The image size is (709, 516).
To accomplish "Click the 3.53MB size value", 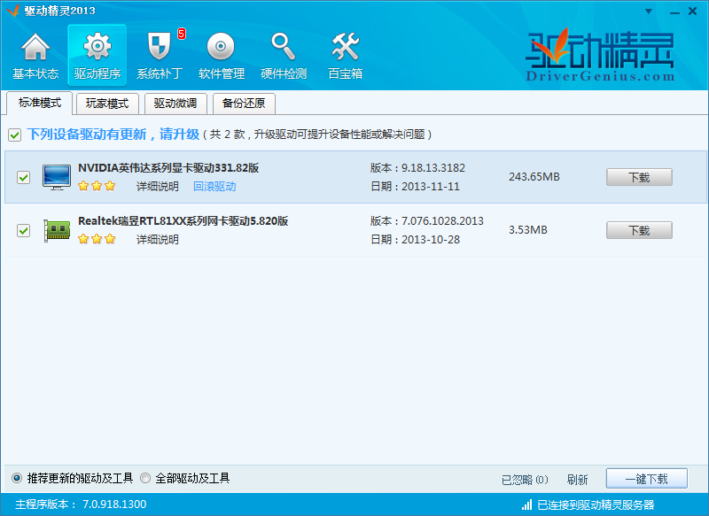I will 527,230.
